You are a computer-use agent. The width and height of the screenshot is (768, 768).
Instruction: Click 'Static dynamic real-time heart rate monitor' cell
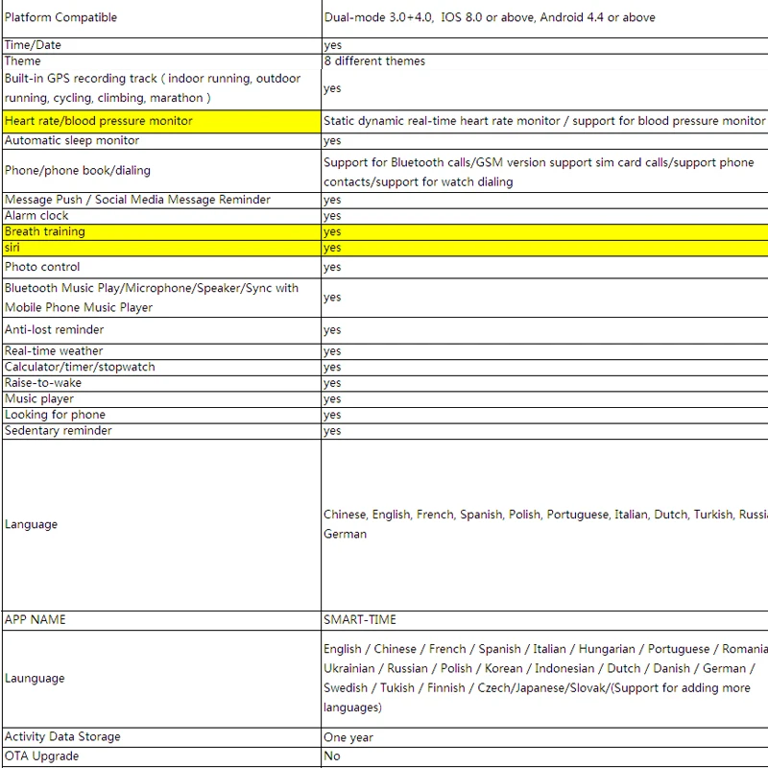click(544, 122)
